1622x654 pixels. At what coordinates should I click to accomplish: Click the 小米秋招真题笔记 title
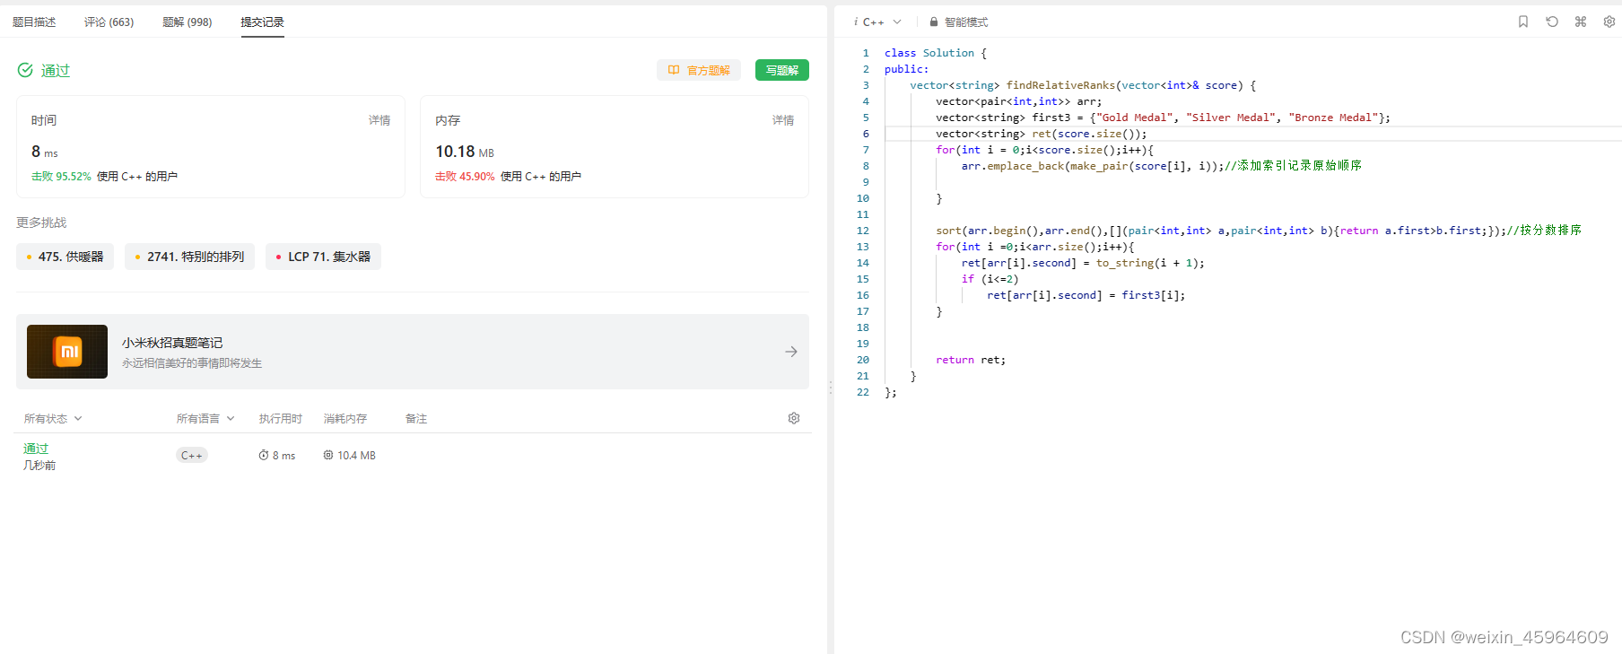[x=172, y=343]
